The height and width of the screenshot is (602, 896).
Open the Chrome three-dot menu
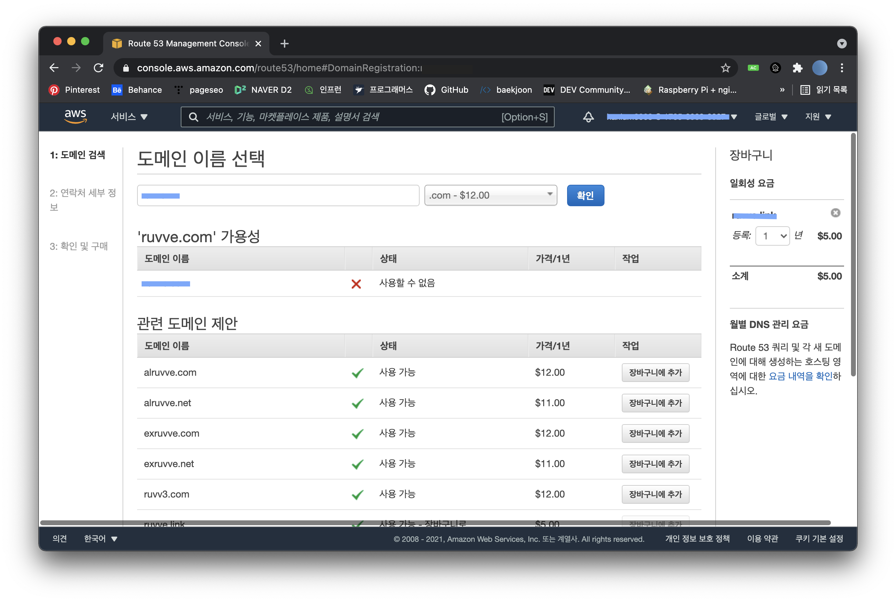coord(842,68)
